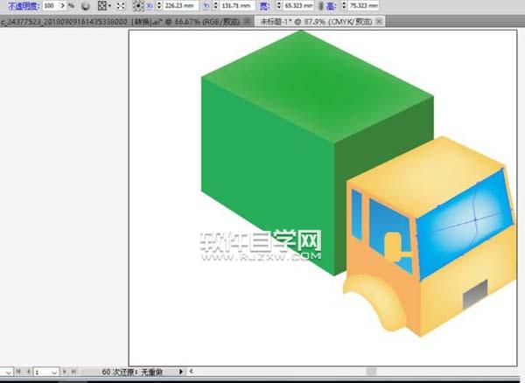The image size is (525, 383).
Task: Select the reference point locator grid
Action: (138, 5)
